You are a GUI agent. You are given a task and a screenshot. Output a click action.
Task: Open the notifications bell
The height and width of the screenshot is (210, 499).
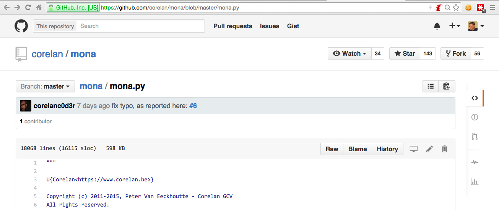click(x=437, y=26)
